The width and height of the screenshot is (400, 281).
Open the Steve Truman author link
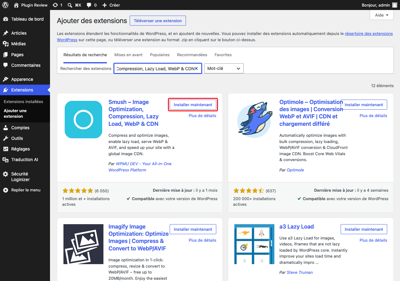point(300,273)
